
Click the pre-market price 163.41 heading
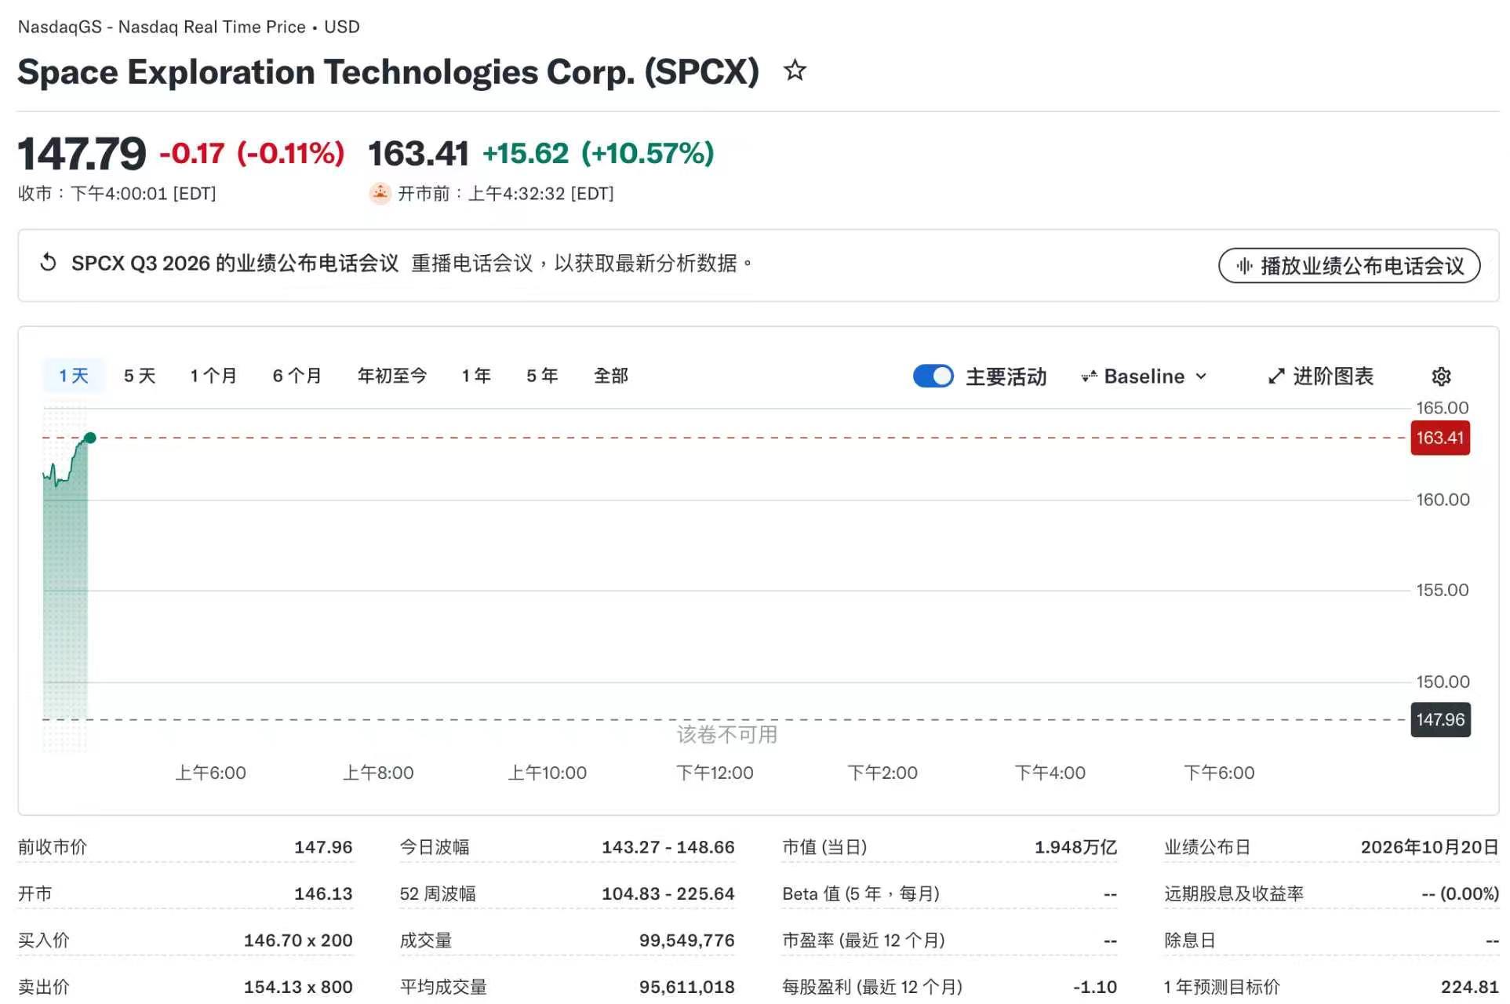418,153
